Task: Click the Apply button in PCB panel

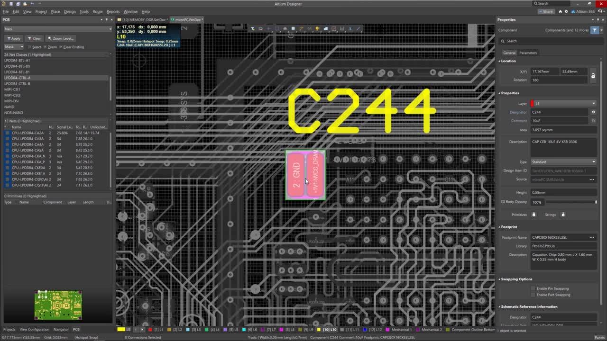Action: [x=13, y=38]
